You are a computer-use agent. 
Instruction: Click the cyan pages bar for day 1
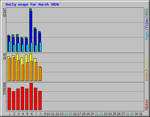pyautogui.click(x=10, y=47)
